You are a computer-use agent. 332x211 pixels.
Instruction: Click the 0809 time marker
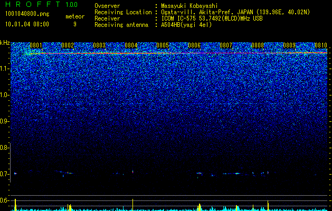pyautogui.click(x=289, y=45)
